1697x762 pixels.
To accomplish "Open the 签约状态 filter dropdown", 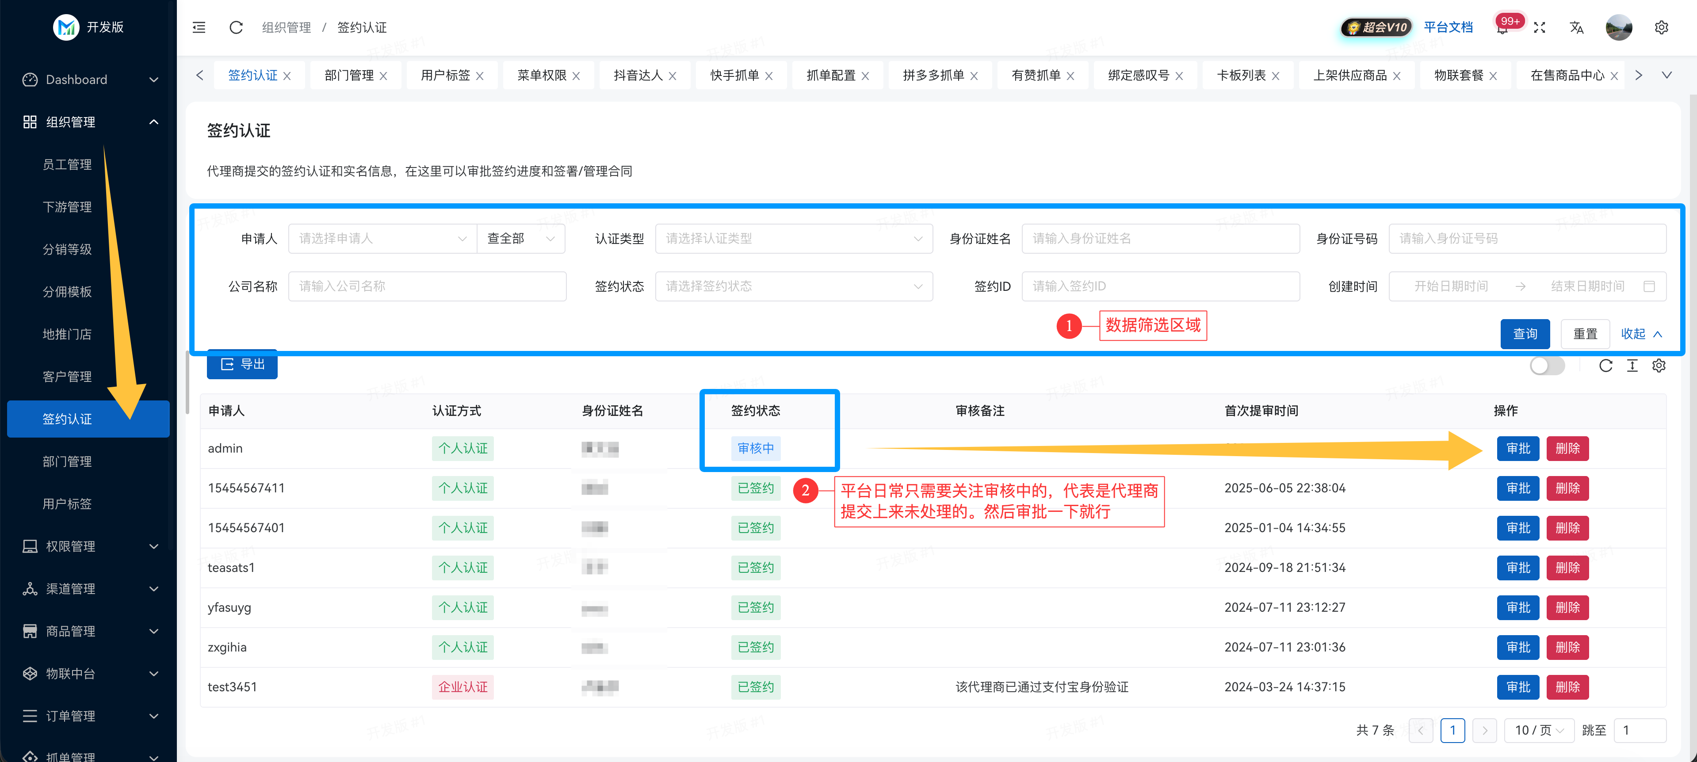I will (793, 286).
